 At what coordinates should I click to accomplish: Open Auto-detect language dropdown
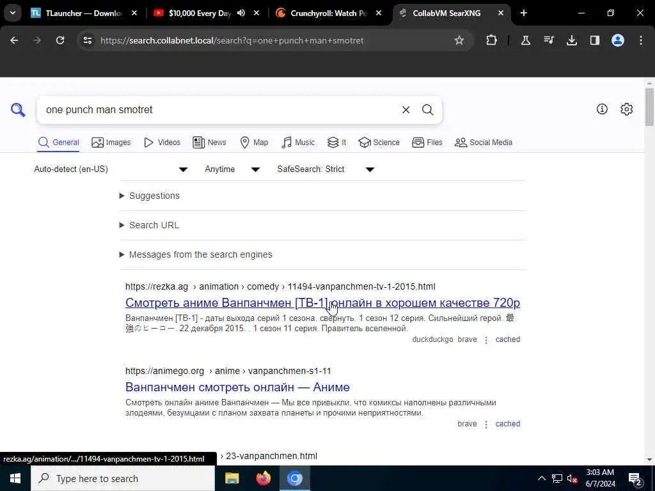(111, 169)
